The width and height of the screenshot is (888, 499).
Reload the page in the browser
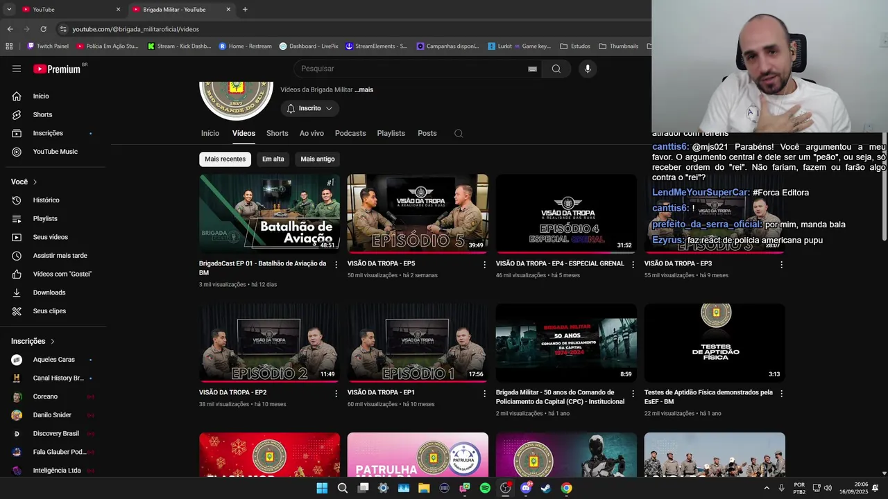click(43, 29)
